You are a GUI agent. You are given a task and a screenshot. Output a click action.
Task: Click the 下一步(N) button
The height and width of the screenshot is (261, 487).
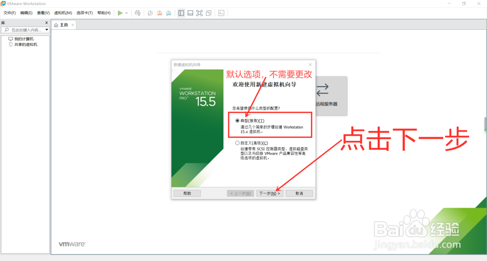[x=270, y=193]
